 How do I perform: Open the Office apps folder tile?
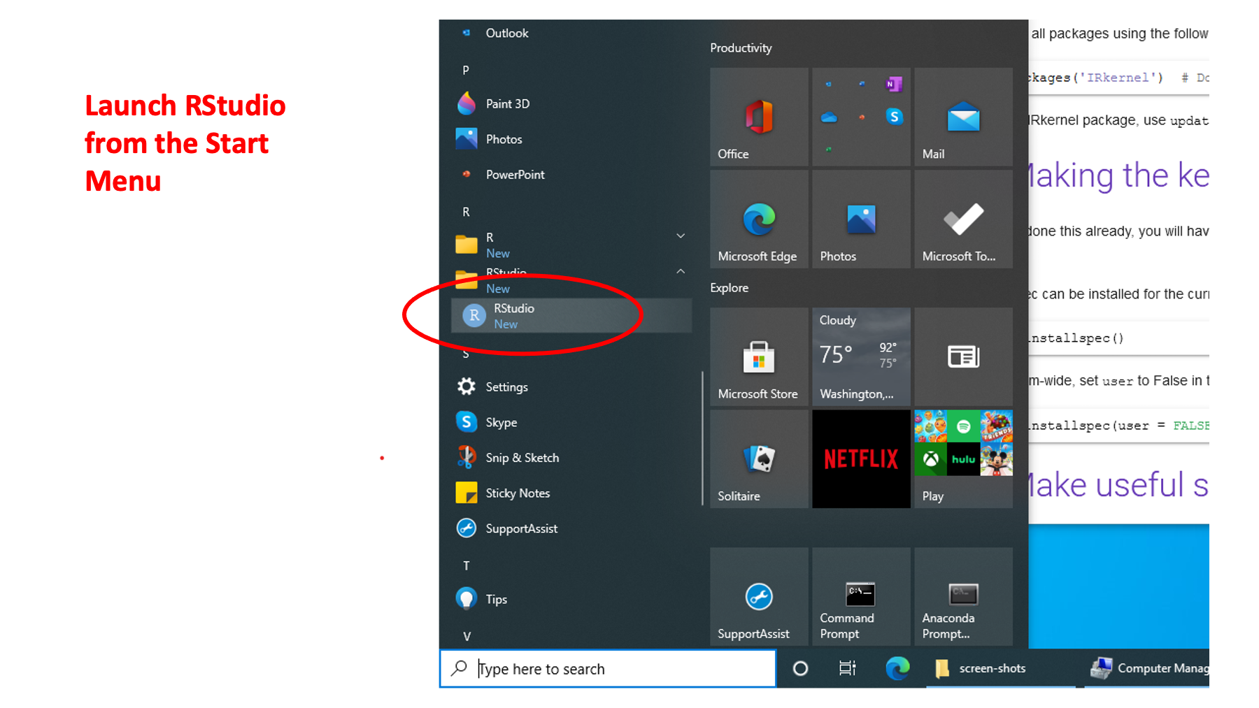(861, 117)
